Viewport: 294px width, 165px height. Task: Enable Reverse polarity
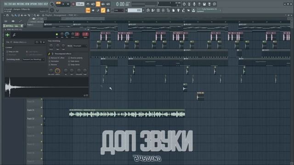pos(75,58)
